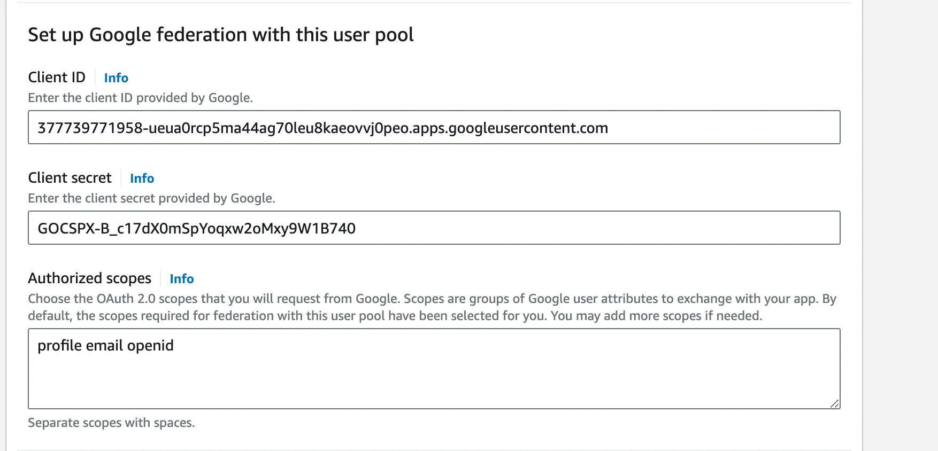Click 'Enter the client ID provided by Google.' text
The width and height of the screenshot is (938, 451).
tap(140, 98)
